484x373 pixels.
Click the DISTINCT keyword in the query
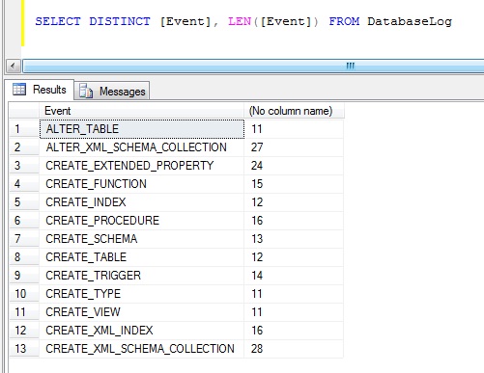click(x=120, y=21)
